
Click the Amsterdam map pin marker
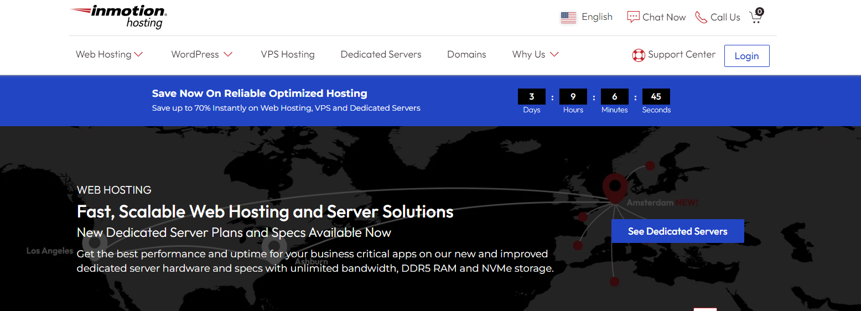[615, 188]
